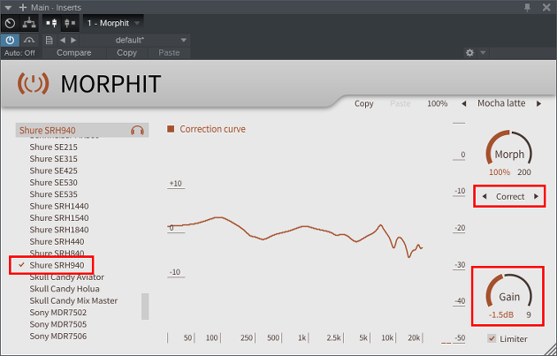Select Sony MDR7502 from the list
This screenshot has width=557, height=356.
click(57, 313)
